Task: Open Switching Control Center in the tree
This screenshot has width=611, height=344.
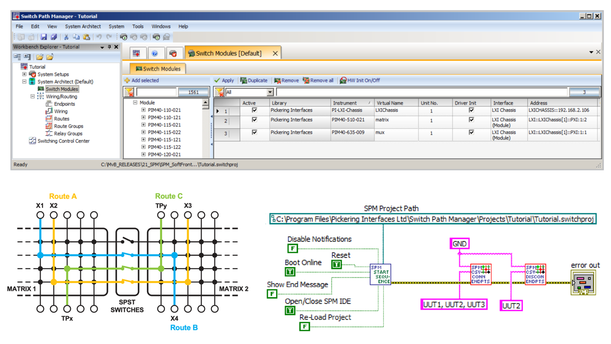Action: [63, 141]
